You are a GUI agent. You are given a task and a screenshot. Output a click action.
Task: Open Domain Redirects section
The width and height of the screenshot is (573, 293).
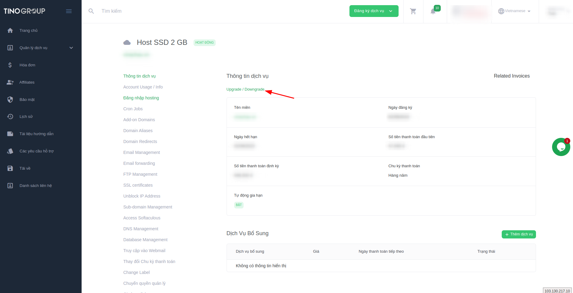(x=140, y=142)
